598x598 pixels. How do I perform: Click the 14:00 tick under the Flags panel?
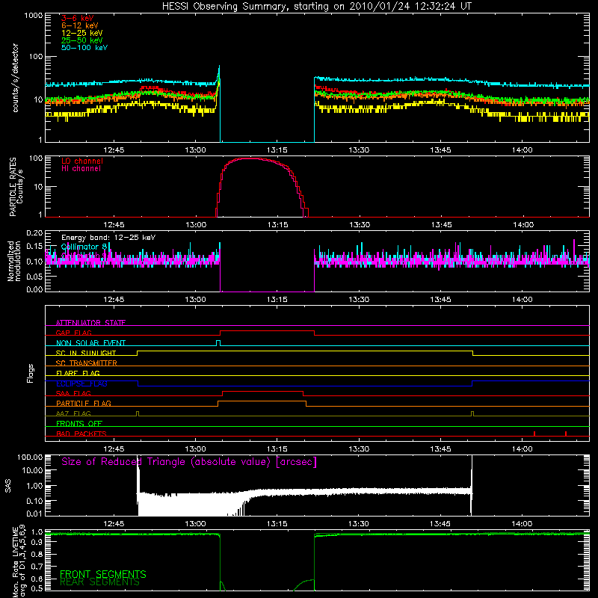tap(522, 449)
